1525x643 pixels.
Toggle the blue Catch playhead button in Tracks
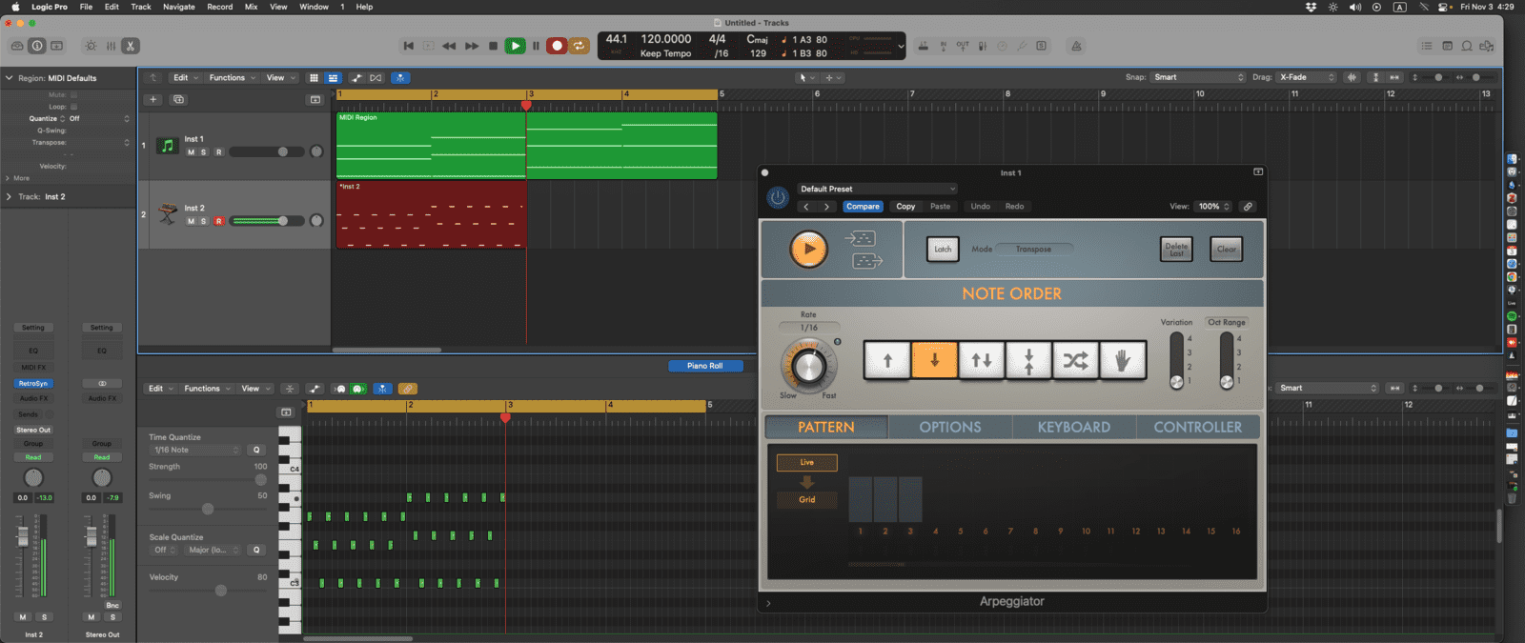pos(400,78)
